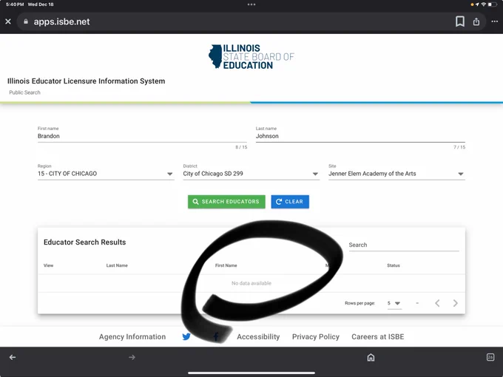Click the 'Educator Search Results' title
Image resolution: width=503 pixels, height=377 pixels.
pyautogui.click(x=84, y=242)
